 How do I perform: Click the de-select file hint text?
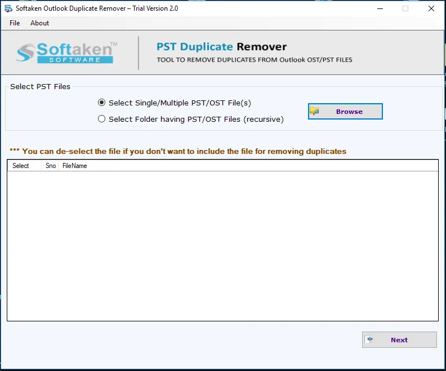(x=178, y=151)
